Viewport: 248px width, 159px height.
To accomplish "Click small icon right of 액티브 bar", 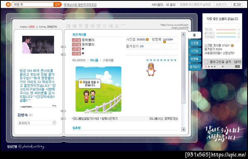I will pyautogui.click(x=239, y=30).
